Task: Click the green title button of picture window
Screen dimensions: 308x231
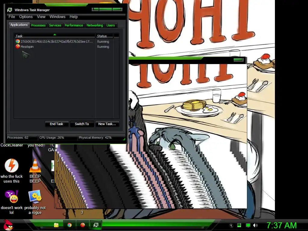Action: [239, 60]
